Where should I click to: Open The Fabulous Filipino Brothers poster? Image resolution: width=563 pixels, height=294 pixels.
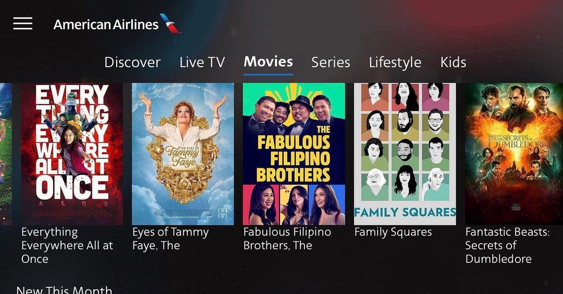(x=294, y=154)
